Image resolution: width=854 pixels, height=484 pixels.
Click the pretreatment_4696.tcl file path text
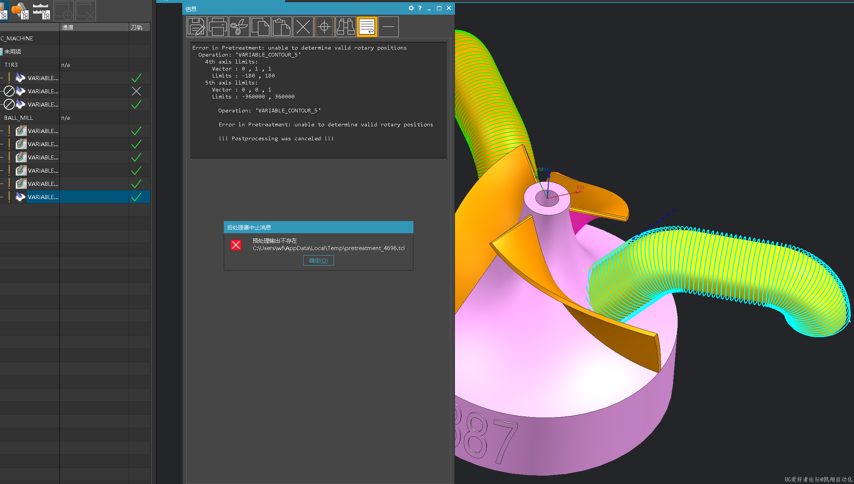[x=329, y=248]
